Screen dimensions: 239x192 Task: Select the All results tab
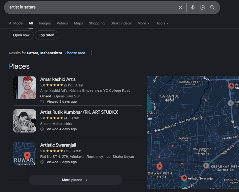coord(31,23)
